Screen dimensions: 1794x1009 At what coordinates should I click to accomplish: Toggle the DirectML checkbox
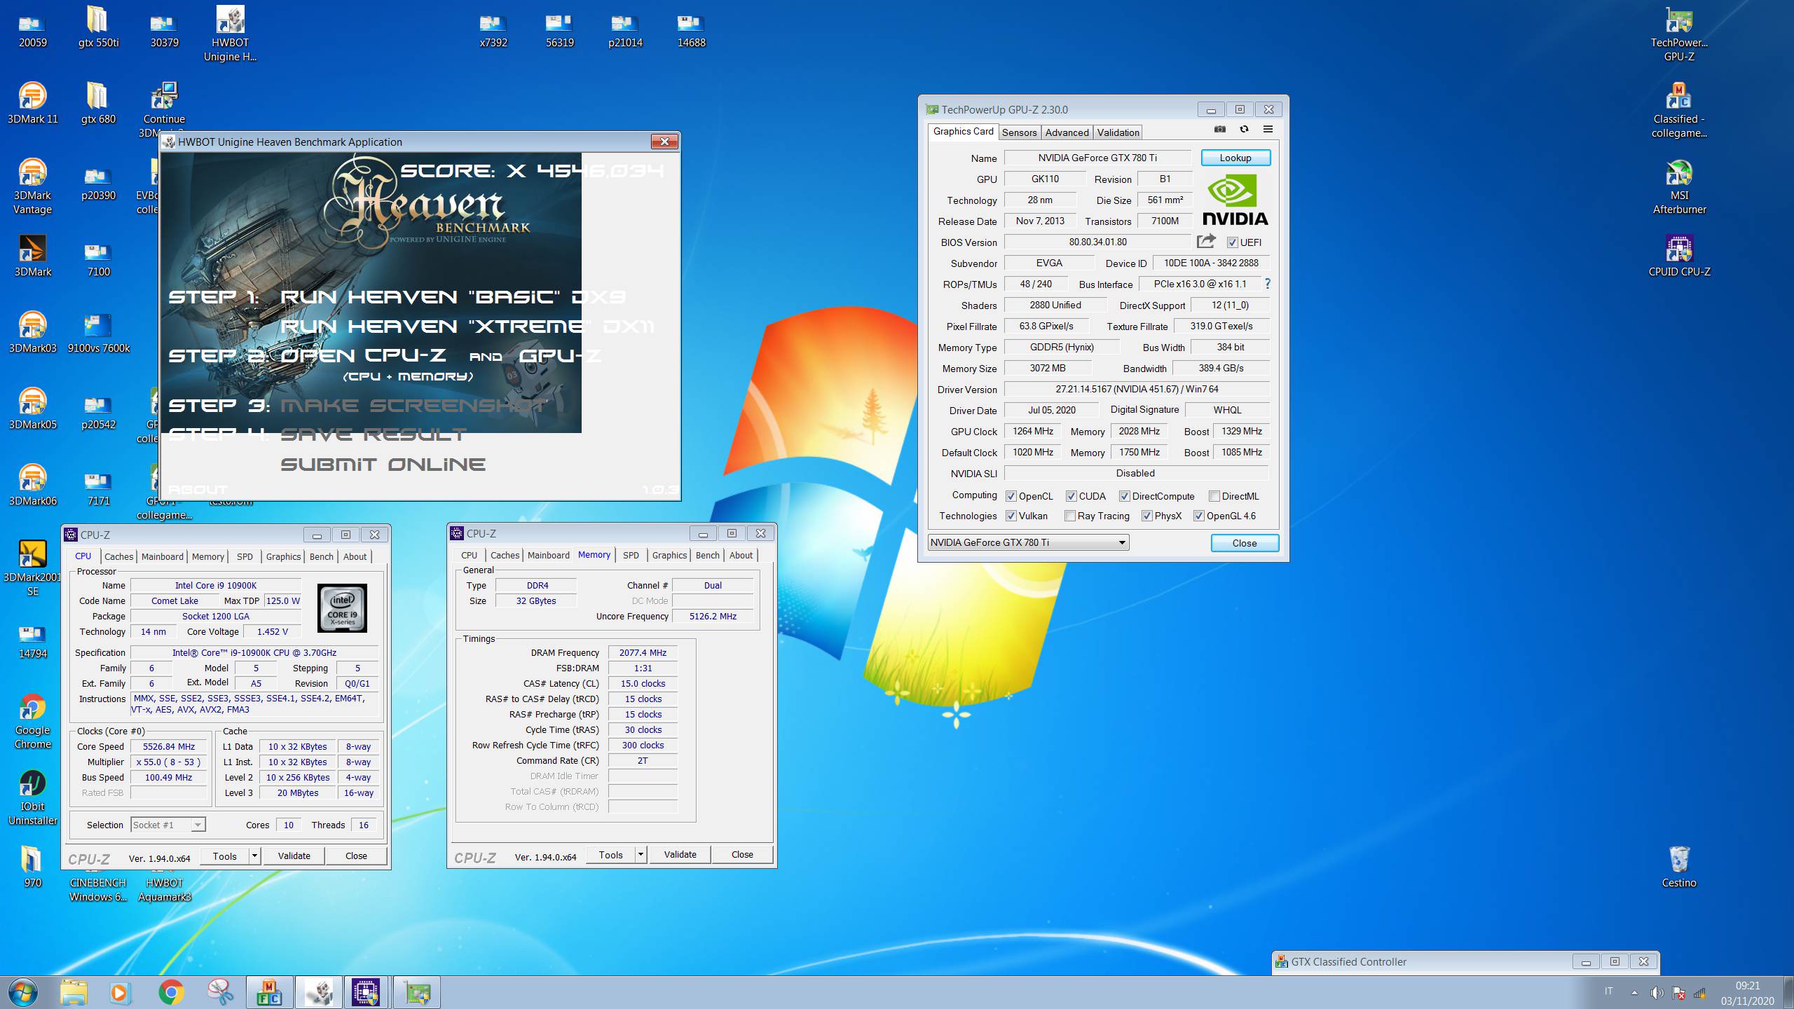click(x=1214, y=496)
